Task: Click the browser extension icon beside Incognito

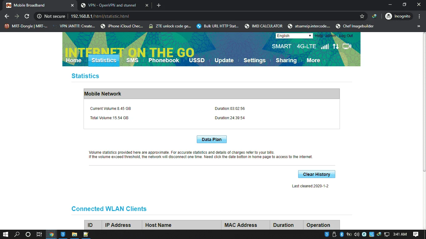Action: click(x=375, y=16)
